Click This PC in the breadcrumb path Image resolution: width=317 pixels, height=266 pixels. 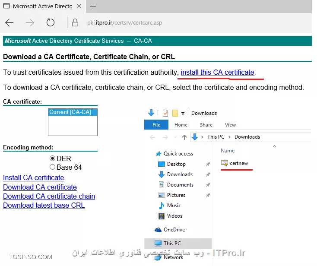tap(216, 137)
